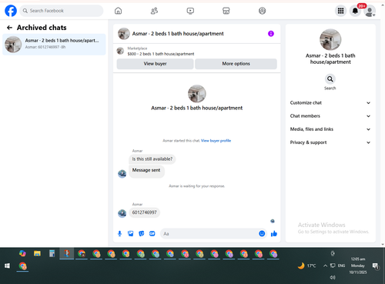Viewport: 385px width, 284px height.
Task: Select the 'Message sent' bubble
Action: (146, 171)
